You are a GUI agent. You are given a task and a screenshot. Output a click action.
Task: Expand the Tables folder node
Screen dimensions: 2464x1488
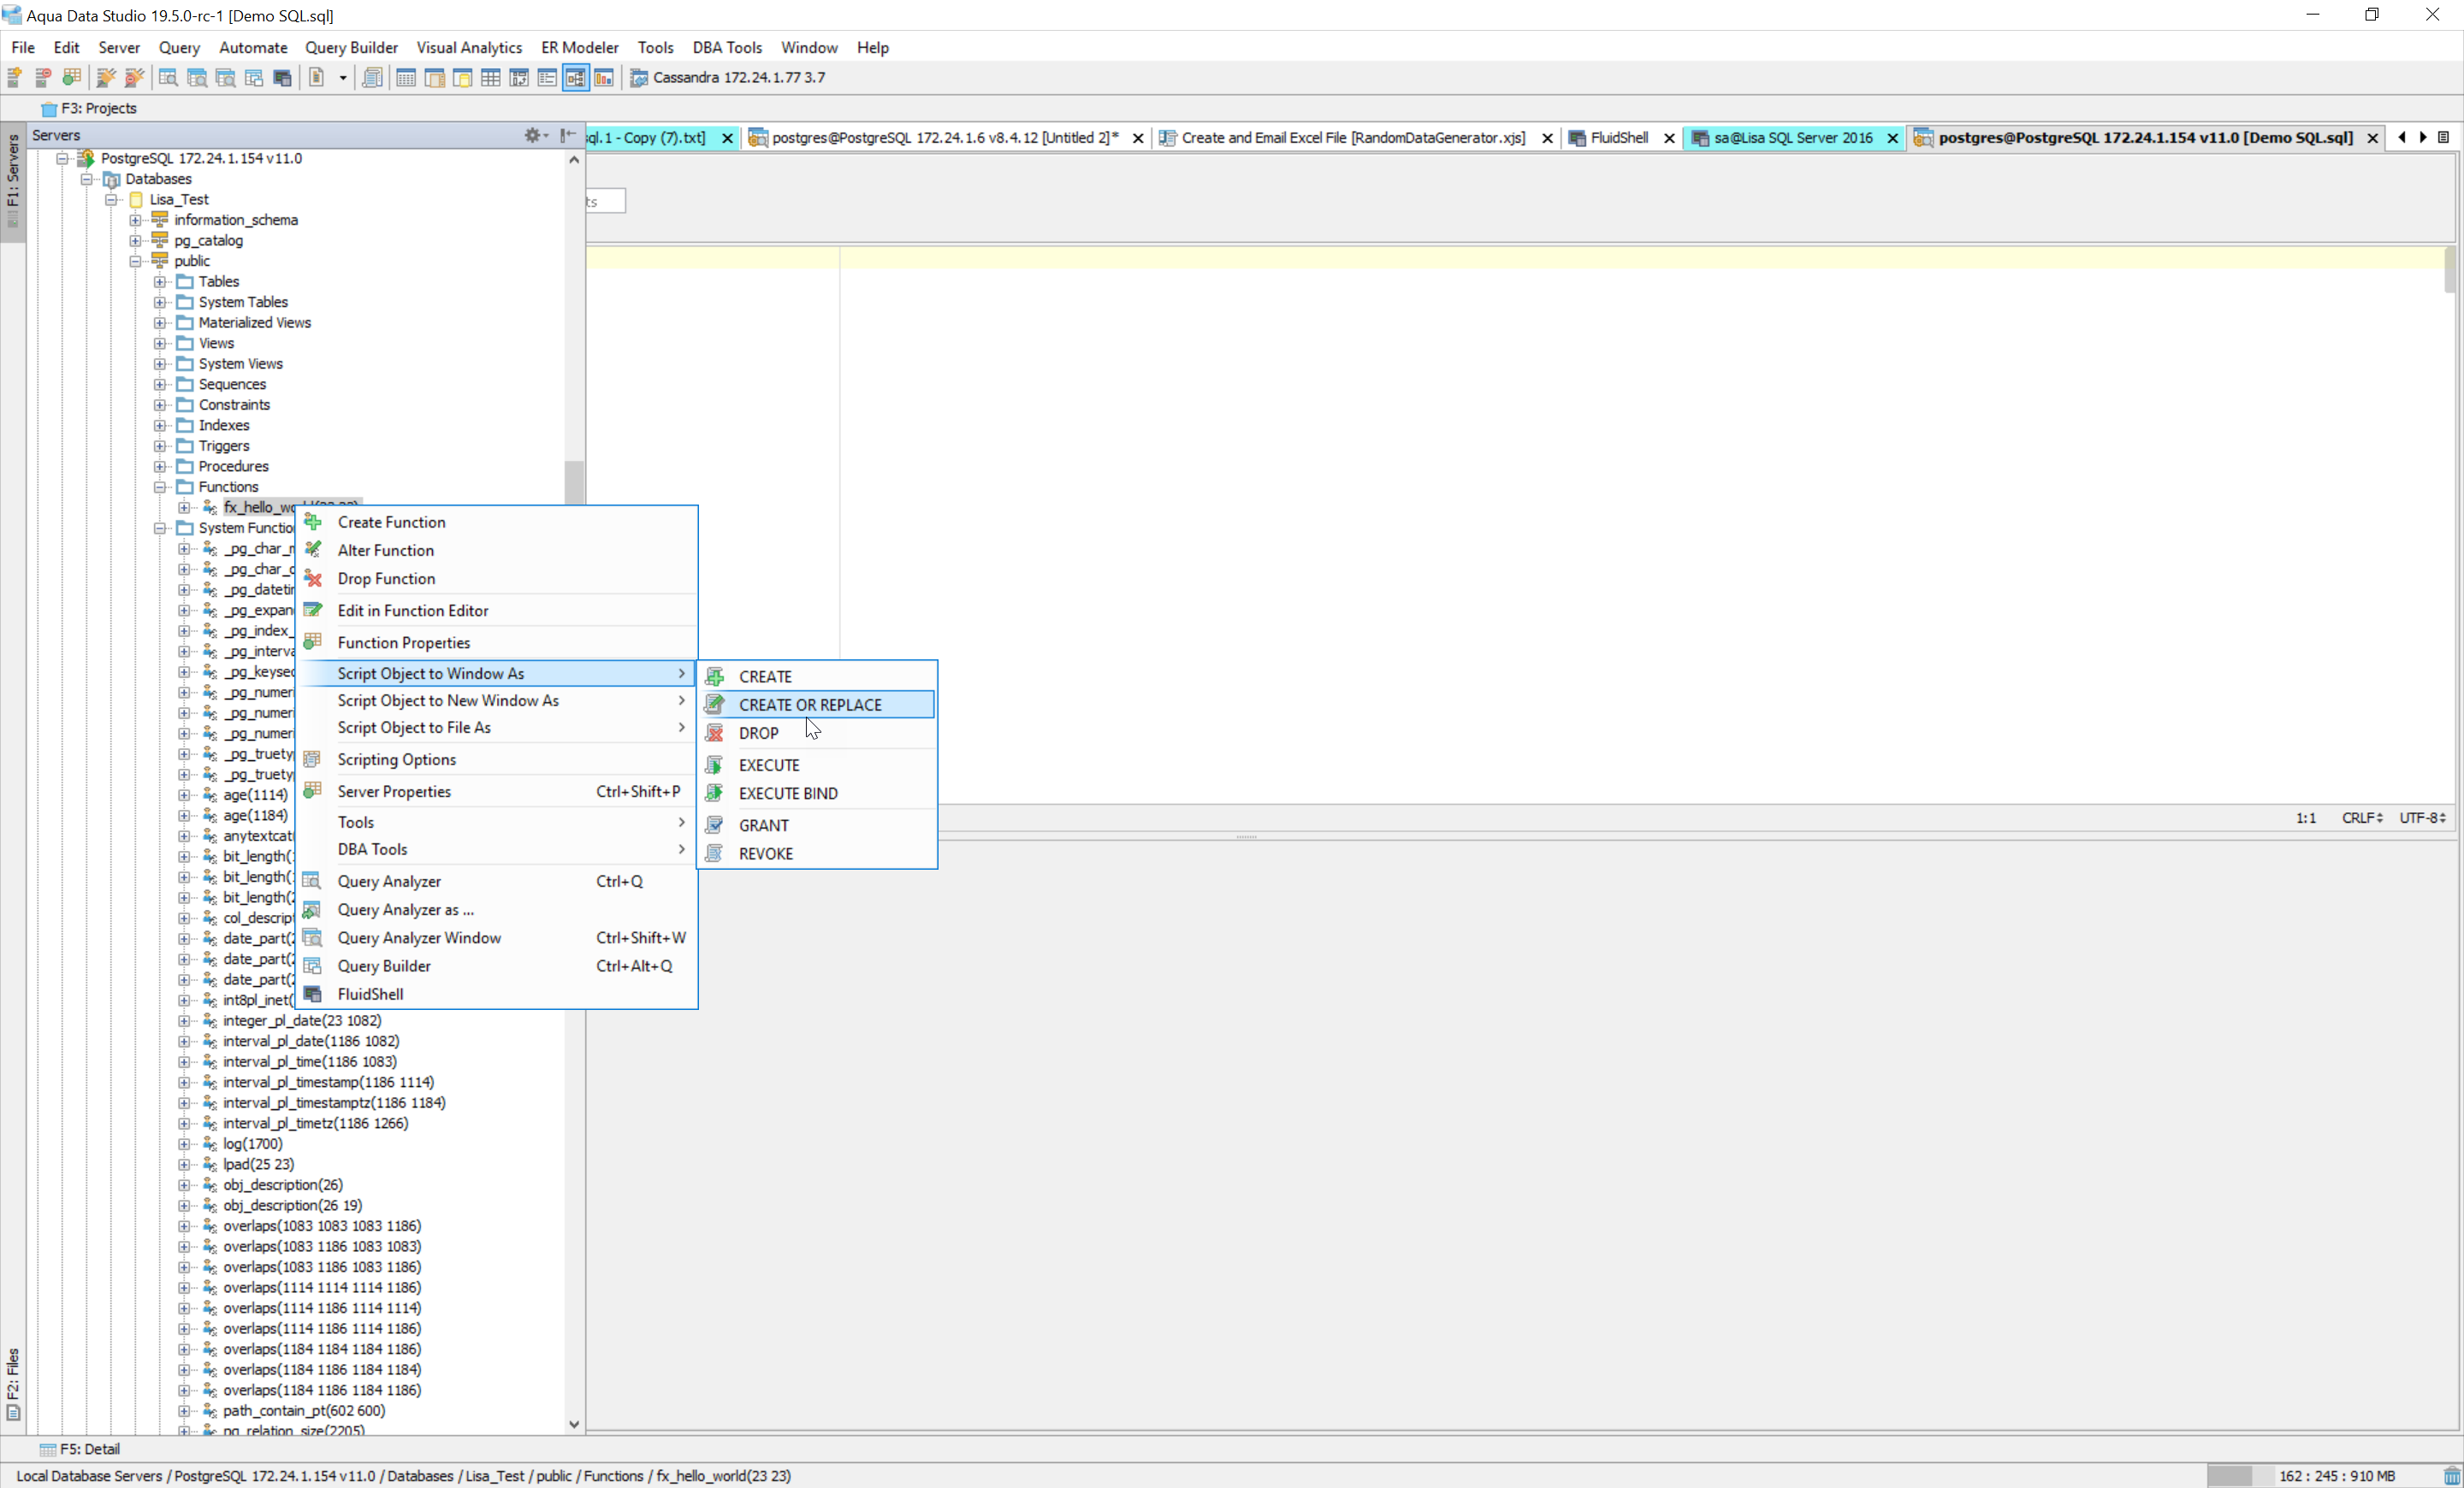tap(160, 282)
